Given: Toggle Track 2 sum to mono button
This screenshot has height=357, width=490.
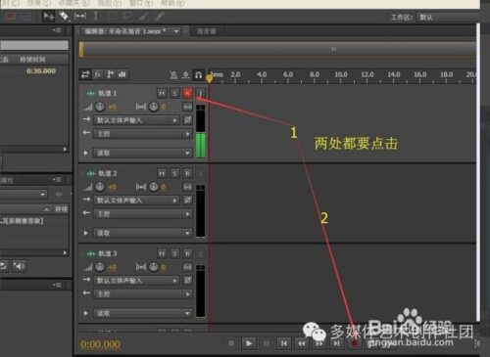Looking at the screenshot, I should pos(187,187).
